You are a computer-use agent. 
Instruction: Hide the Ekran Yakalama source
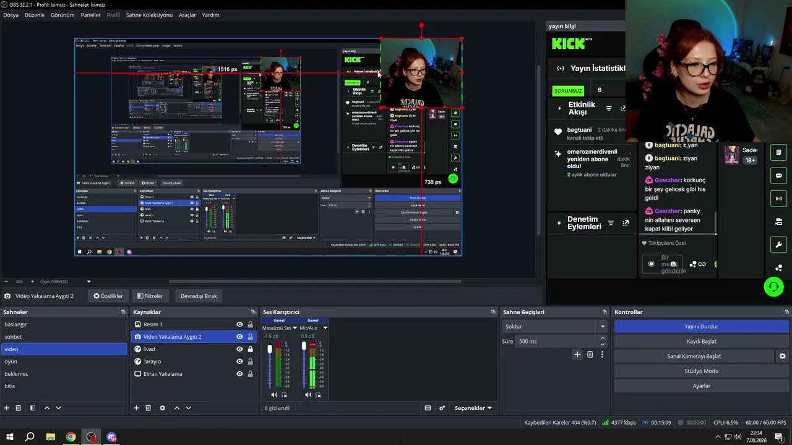tap(239, 374)
